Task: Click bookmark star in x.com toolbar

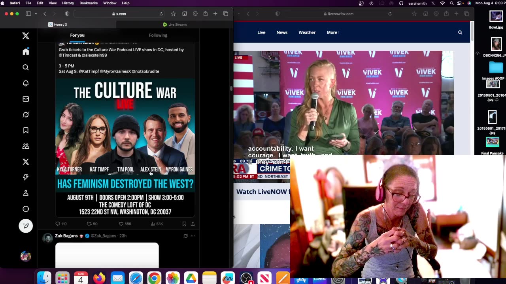Action: 173,14
